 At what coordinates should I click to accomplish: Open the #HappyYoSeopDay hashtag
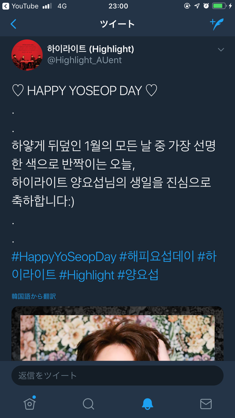(64, 257)
